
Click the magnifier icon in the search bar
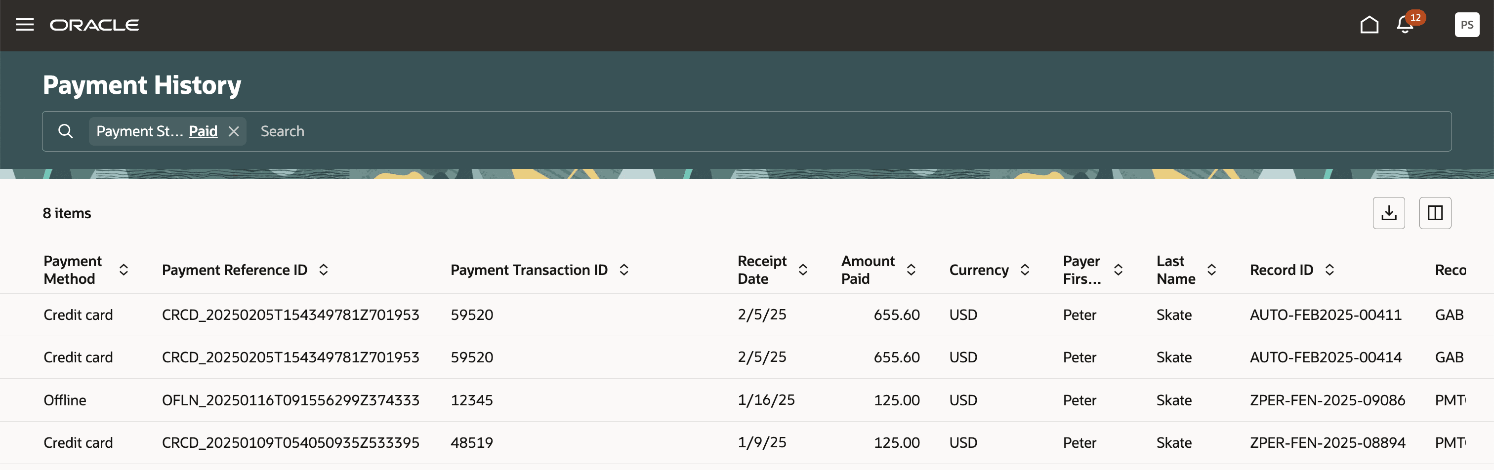click(x=66, y=131)
